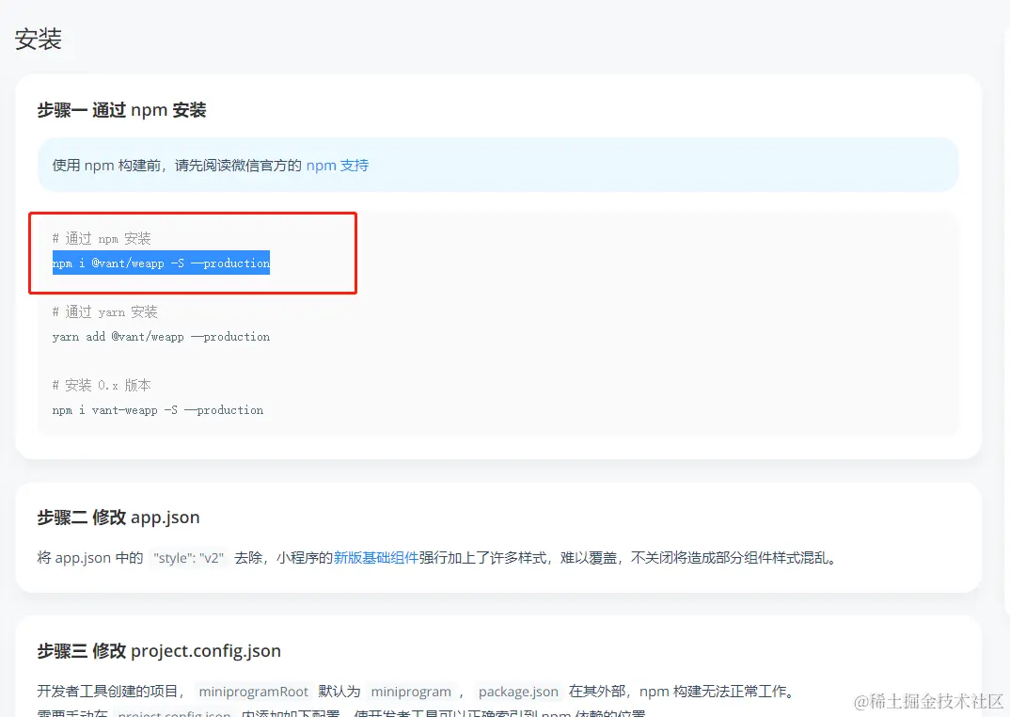Screen dimensions: 1010x717
Task: Click the npm i vant-weapp command line
Action: tap(158, 410)
